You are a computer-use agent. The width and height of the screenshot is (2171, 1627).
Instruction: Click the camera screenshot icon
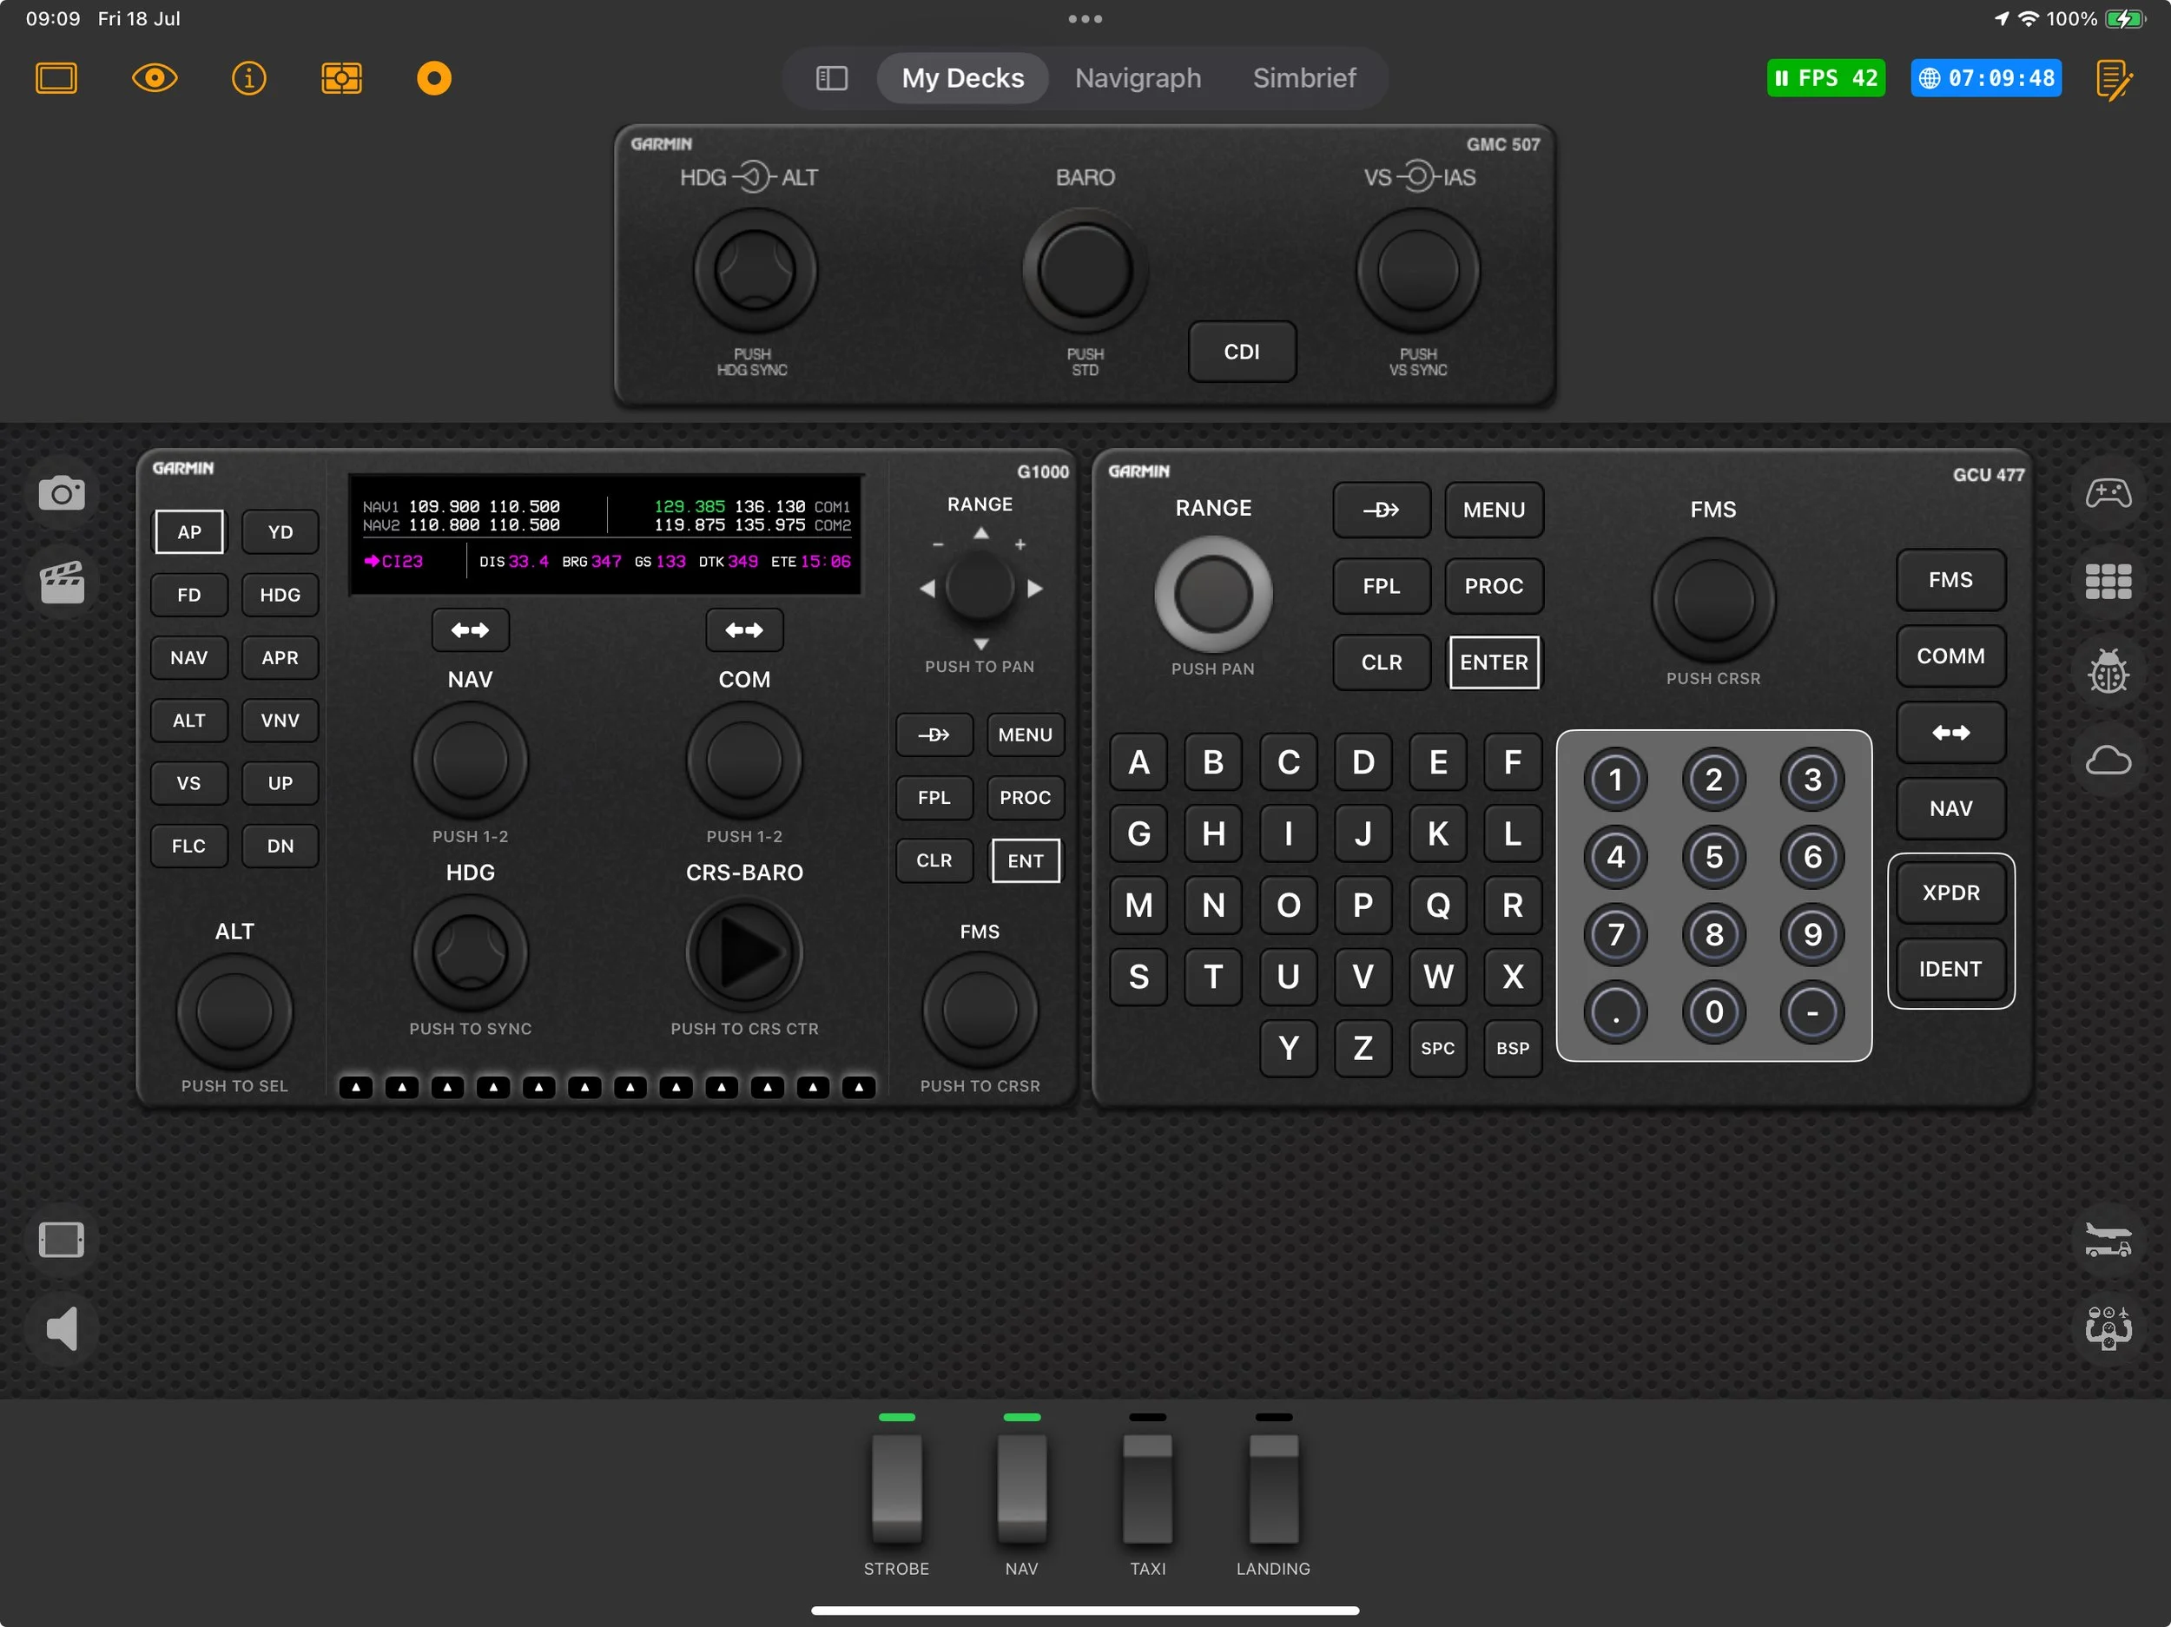coord(62,492)
